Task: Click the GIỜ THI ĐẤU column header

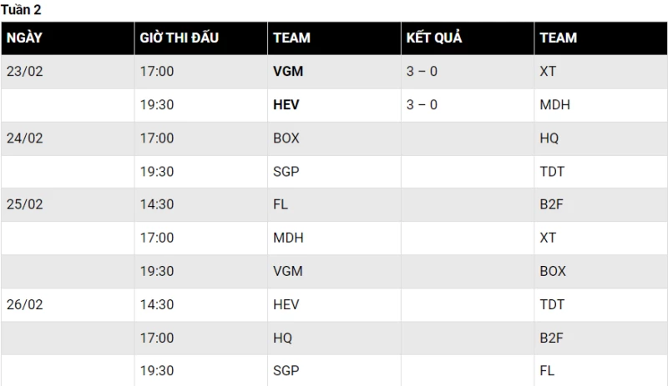Action: pyautogui.click(x=179, y=38)
